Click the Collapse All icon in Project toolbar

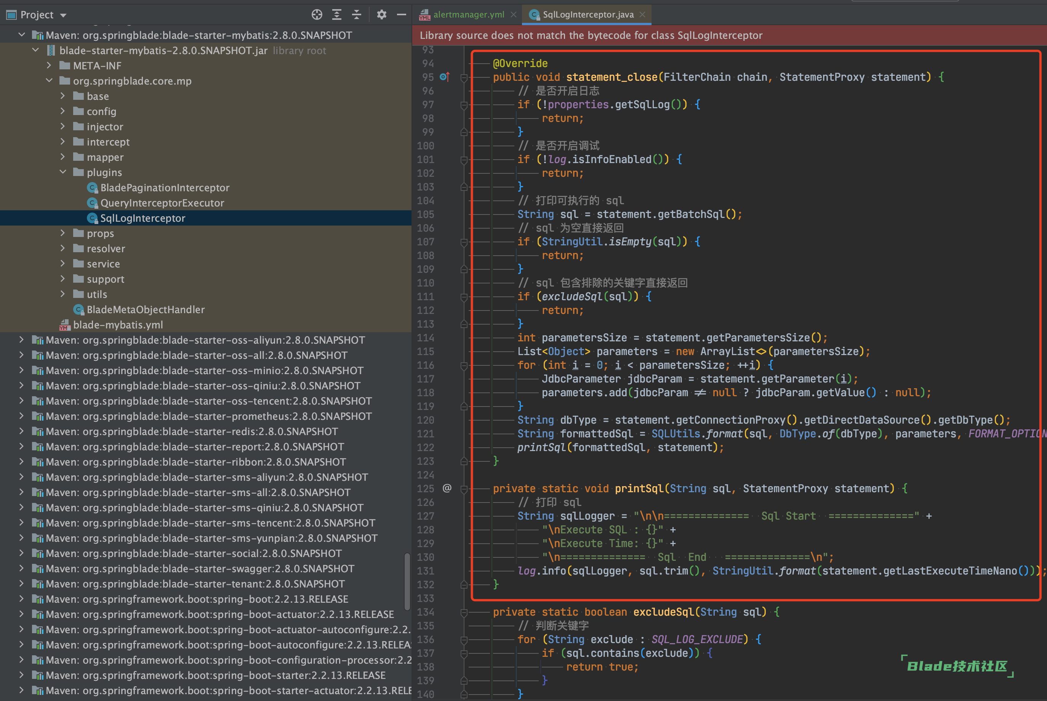(356, 15)
